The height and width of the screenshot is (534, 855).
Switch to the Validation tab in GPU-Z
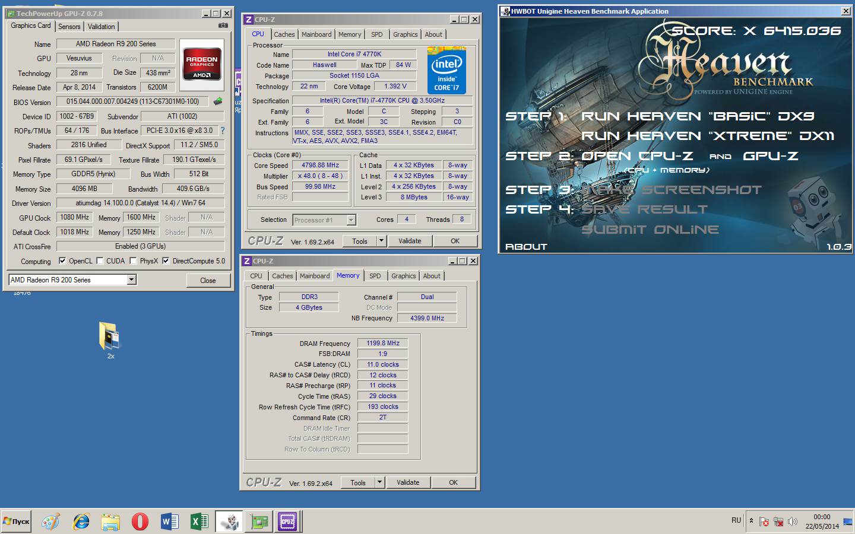point(102,27)
